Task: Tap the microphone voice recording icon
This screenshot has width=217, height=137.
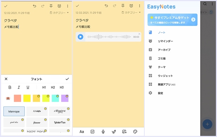Action: point(103,132)
